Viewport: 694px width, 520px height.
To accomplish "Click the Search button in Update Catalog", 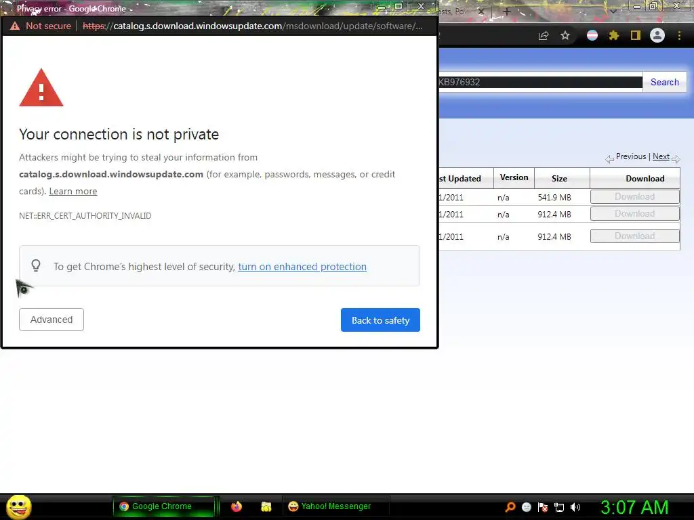I will tap(664, 82).
